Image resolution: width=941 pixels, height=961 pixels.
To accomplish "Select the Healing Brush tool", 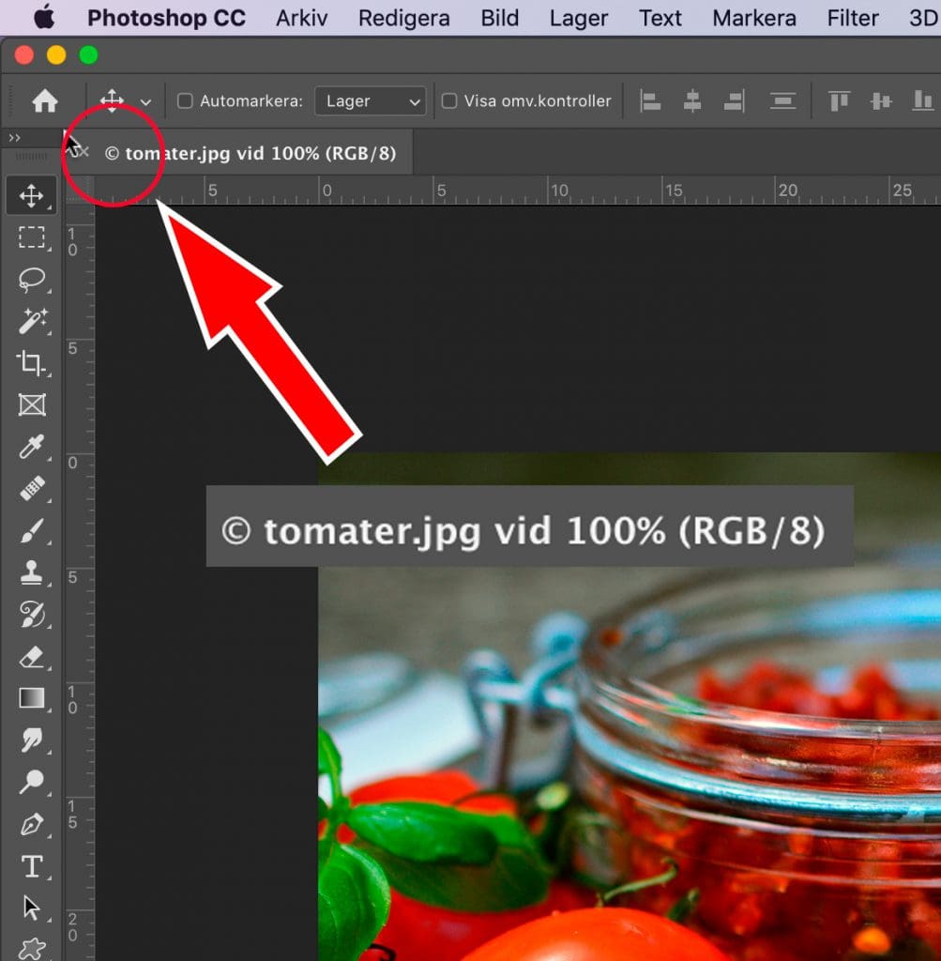I will [x=31, y=488].
